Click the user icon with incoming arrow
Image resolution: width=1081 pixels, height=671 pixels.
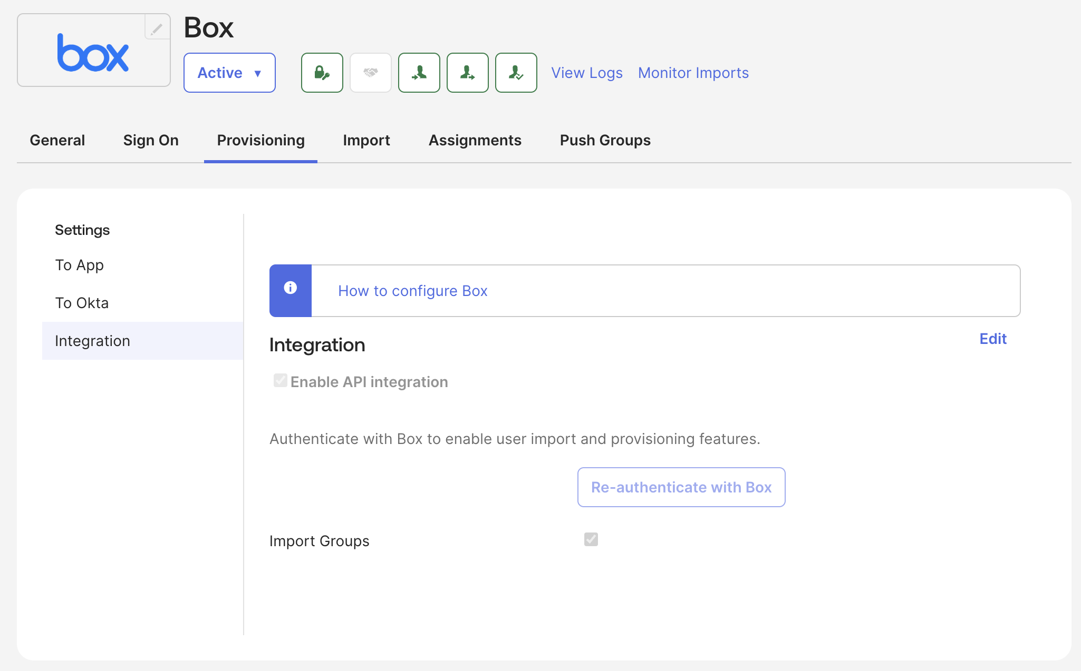(x=419, y=73)
